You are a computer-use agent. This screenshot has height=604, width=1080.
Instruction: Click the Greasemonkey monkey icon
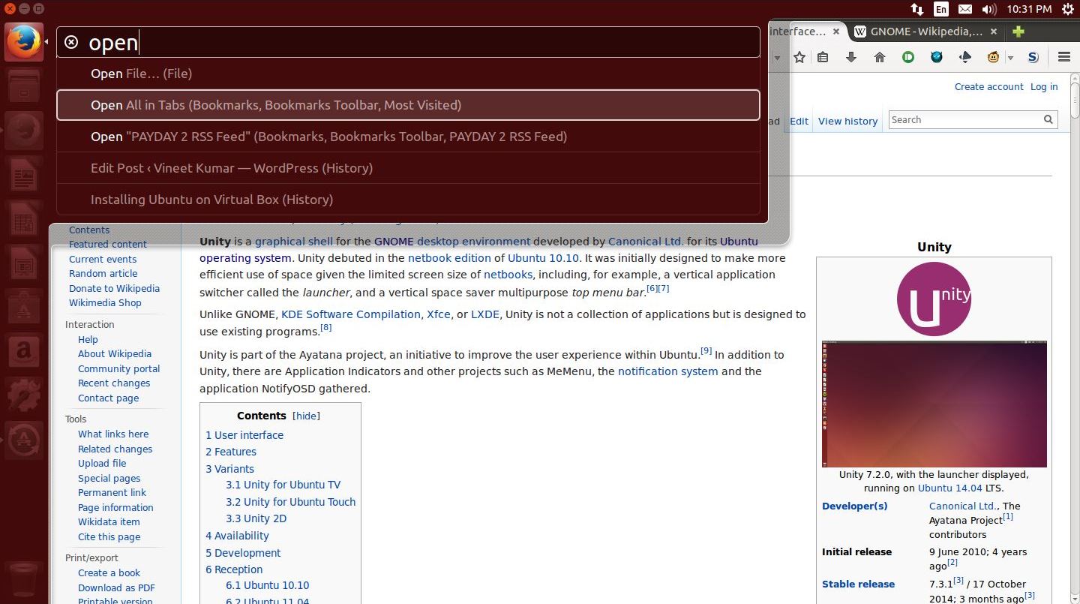tap(993, 57)
